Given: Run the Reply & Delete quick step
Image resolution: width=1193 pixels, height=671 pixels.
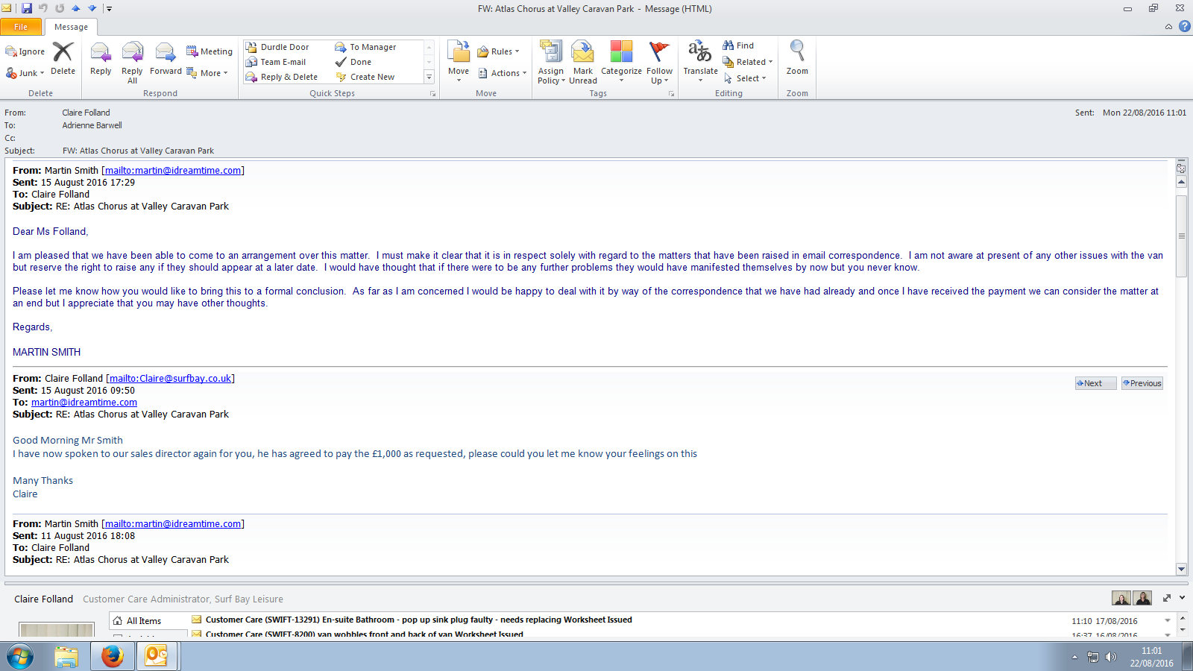Looking at the screenshot, I should coord(282,77).
